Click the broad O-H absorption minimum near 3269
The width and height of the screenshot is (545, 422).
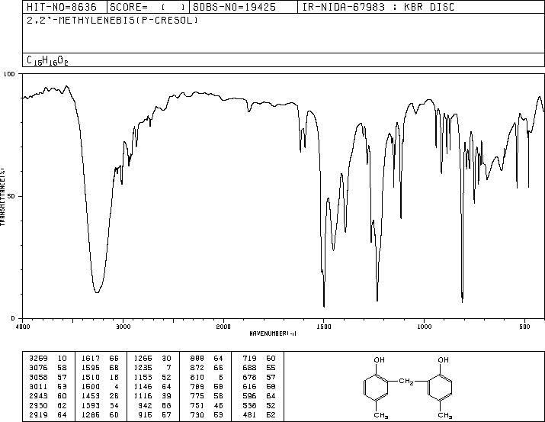[97, 292]
